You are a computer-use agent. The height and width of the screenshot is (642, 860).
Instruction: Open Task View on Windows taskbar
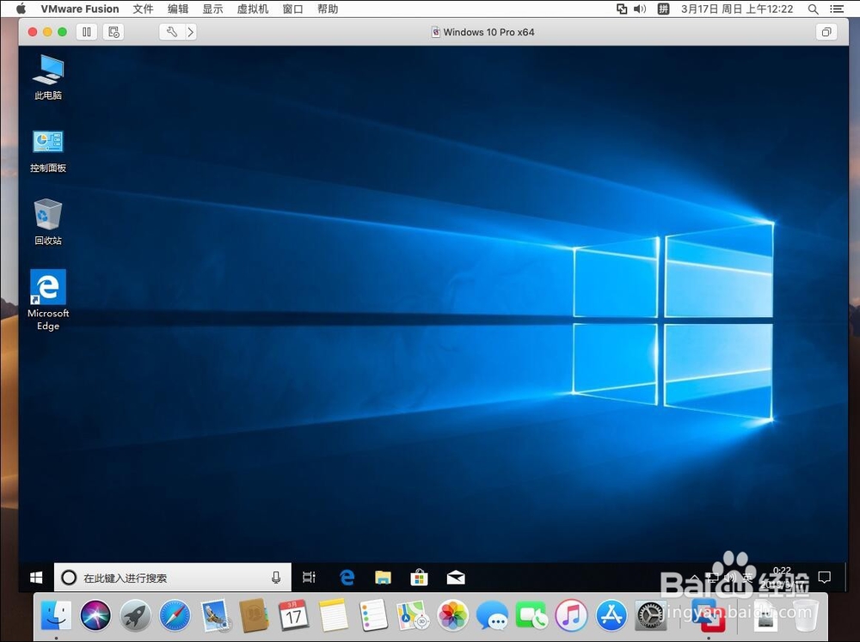pos(310,578)
